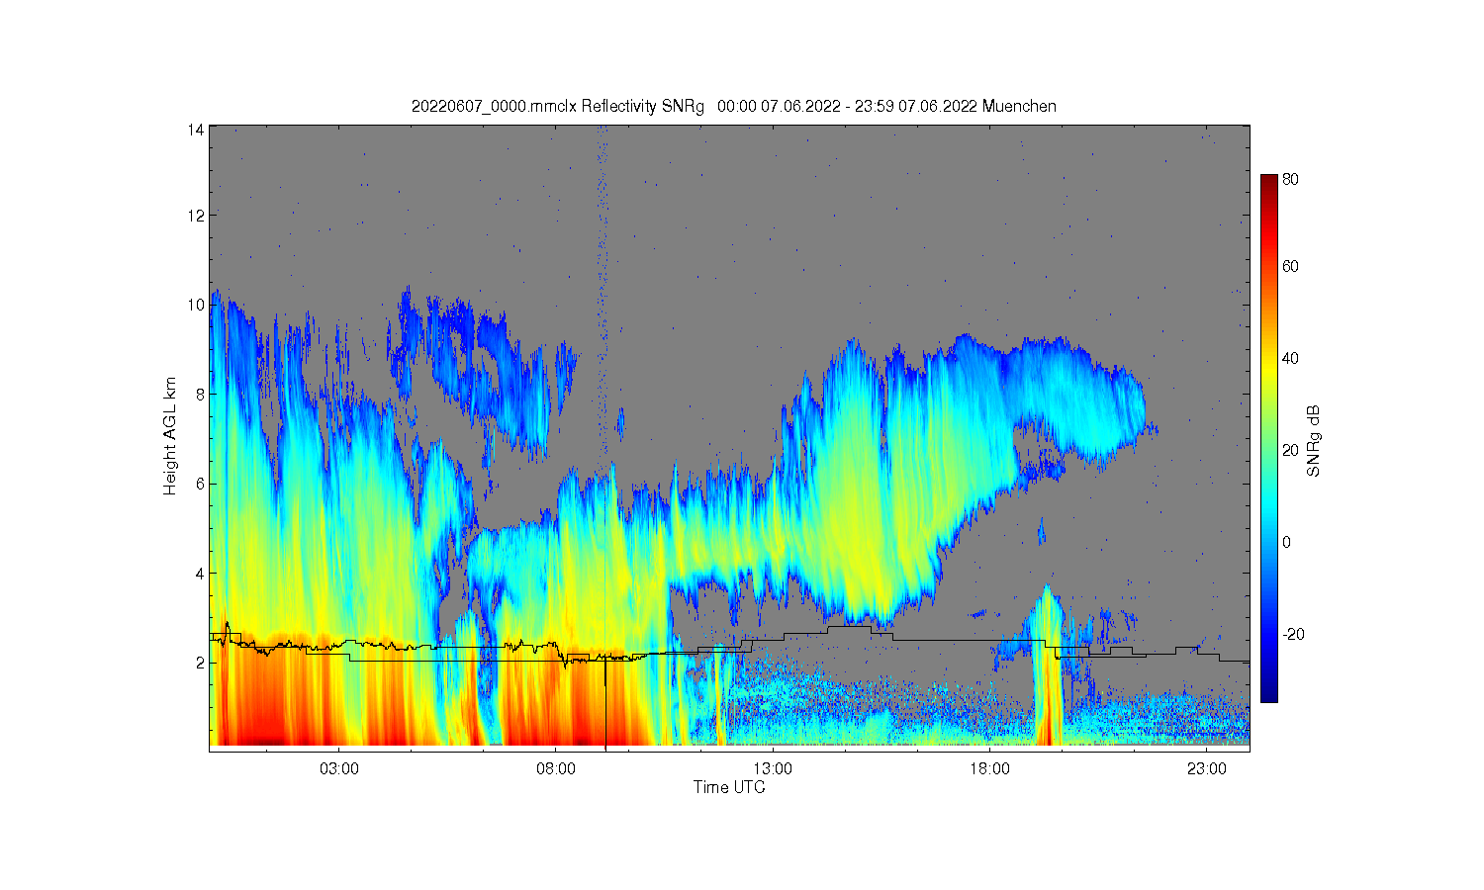
Task: Click the 2 km height tick label
Action: [x=201, y=663]
